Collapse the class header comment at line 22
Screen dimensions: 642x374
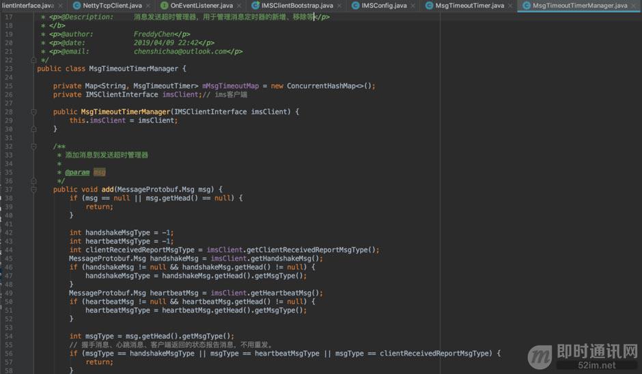pyautogui.click(x=34, y=60)
